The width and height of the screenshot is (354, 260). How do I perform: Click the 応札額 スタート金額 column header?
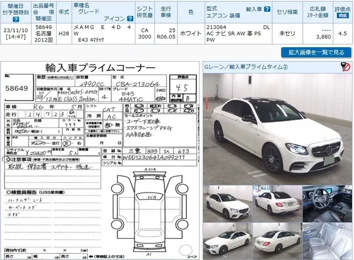pos(318,12)
